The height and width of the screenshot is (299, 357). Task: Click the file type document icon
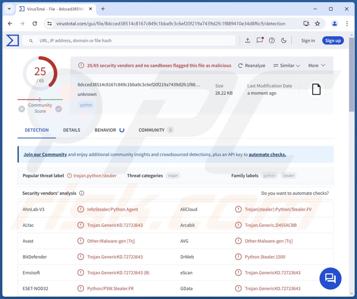tap(316, 89)
